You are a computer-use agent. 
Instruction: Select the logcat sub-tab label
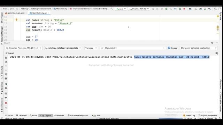pyautogui.click(x=10, y=53)
